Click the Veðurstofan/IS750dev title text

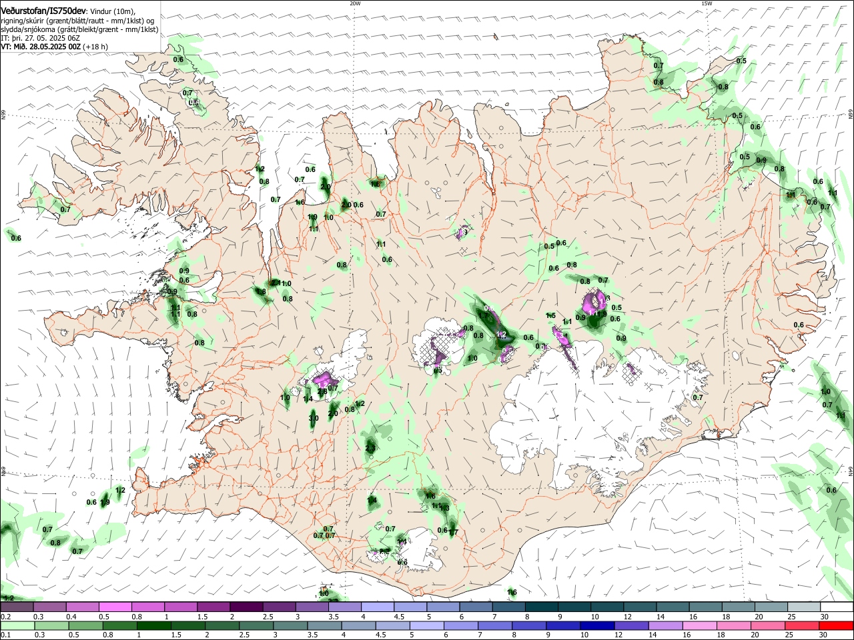point(43,11)
